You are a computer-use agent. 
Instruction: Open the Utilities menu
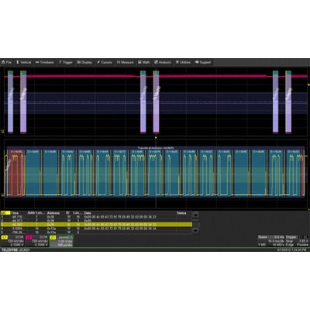(183, 62)
